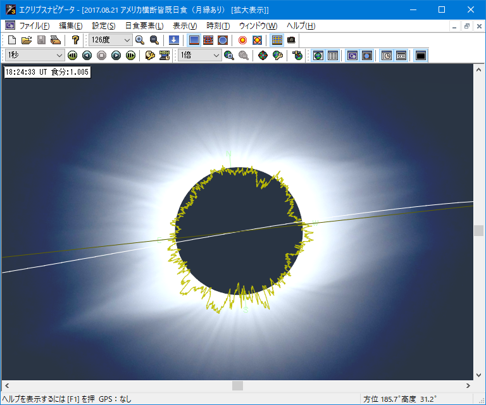Click the horizontal scrollbar thumb
This screenshot has width=486, height=405.
237,385
